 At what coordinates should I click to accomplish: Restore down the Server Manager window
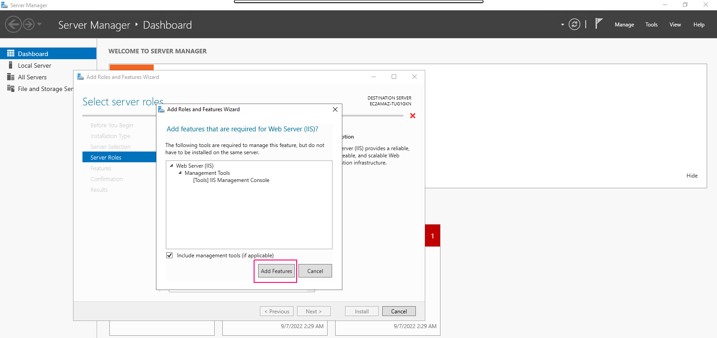point(685,5)
